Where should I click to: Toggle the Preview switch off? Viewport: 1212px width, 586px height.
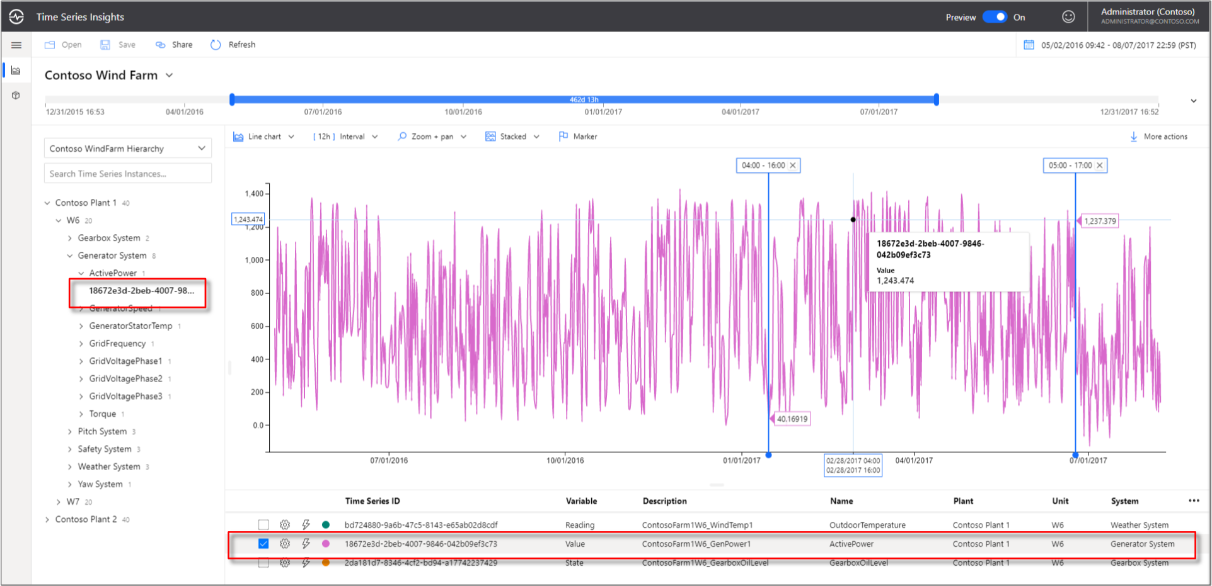coord(995,17)
